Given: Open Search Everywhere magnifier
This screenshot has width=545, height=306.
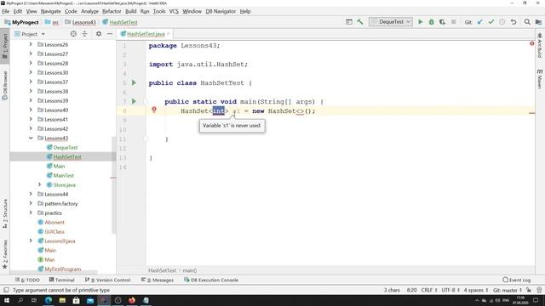Looking at the screenshot, I should click(527, 22).
